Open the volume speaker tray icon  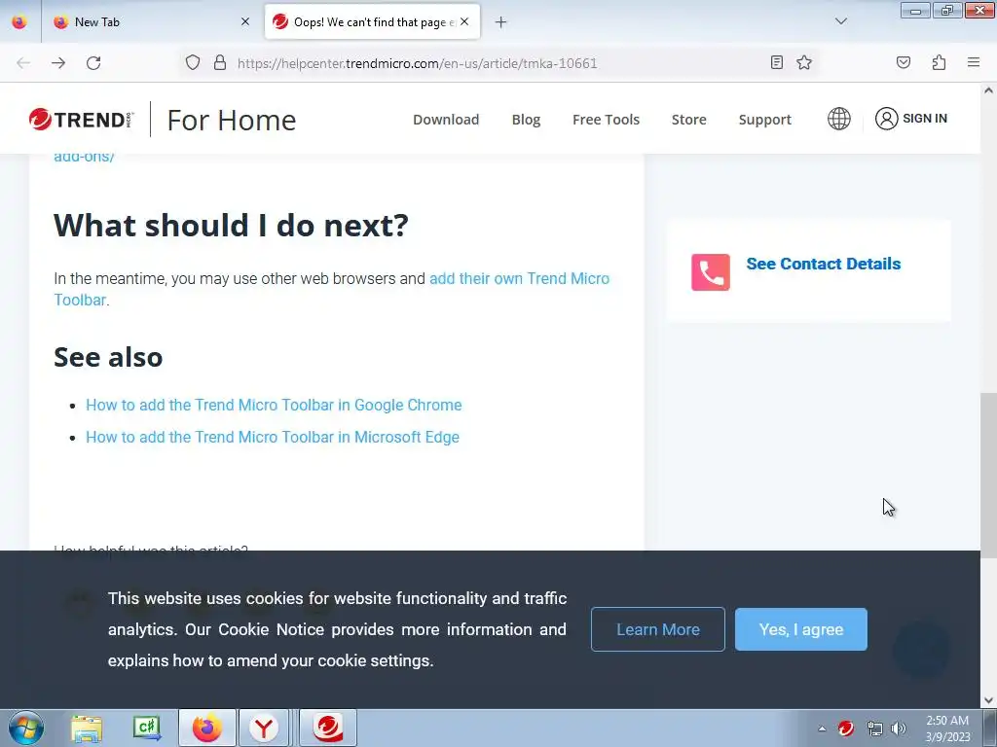[x=899, y=729]
